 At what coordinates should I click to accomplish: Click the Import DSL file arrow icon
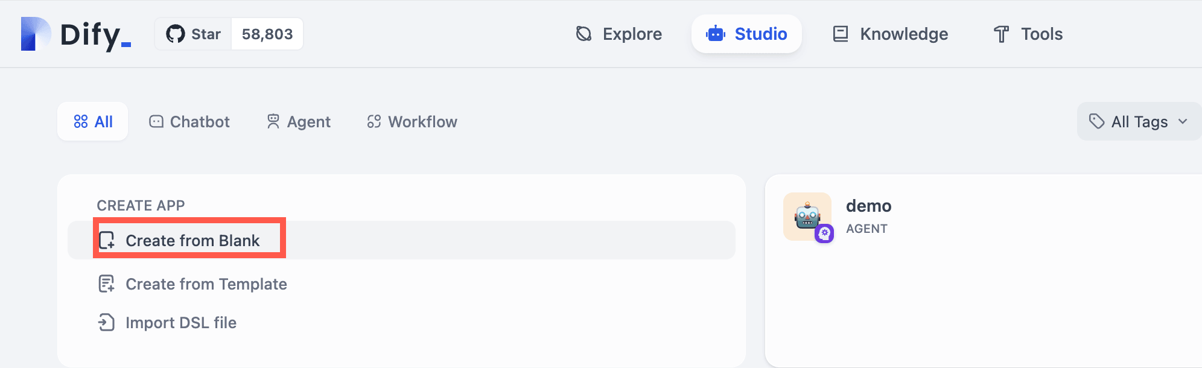click(107, 322)
